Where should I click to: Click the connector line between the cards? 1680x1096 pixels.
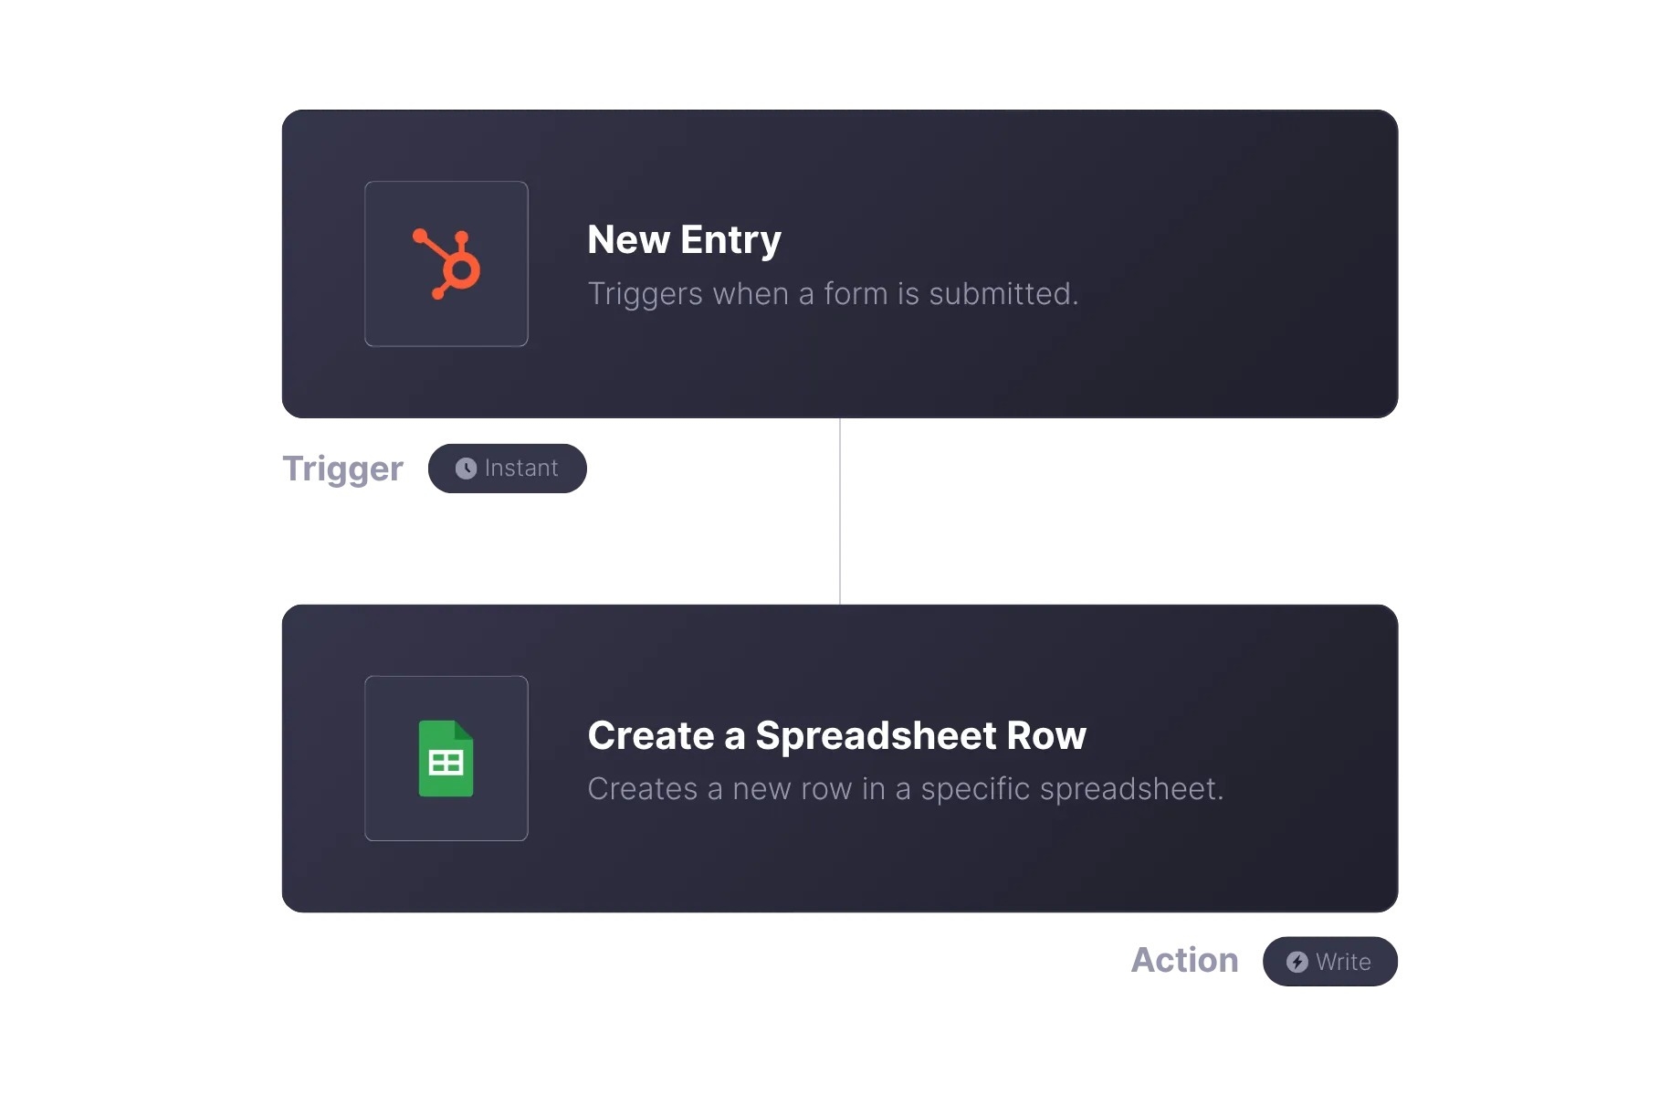tap(840, 511)
